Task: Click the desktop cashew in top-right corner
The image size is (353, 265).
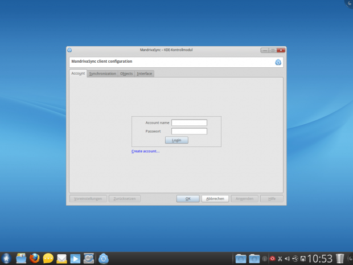Action: tap(350, 3)
